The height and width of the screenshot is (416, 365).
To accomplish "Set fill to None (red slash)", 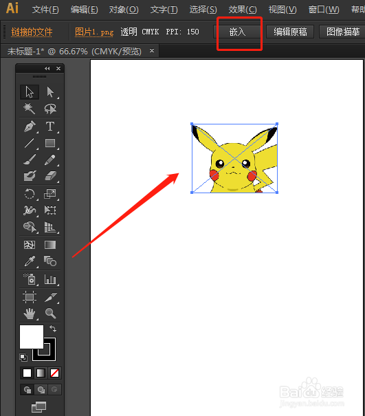I will coord(54,373).
